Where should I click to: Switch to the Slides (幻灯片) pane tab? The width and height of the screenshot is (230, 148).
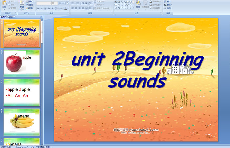click(4, 17)
